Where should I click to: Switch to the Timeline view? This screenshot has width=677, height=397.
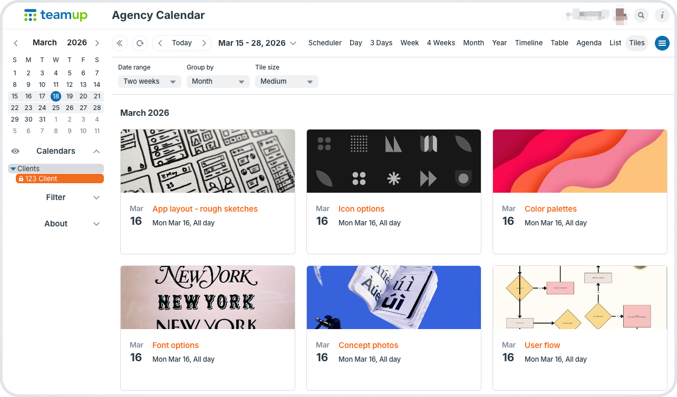[528, 43]
